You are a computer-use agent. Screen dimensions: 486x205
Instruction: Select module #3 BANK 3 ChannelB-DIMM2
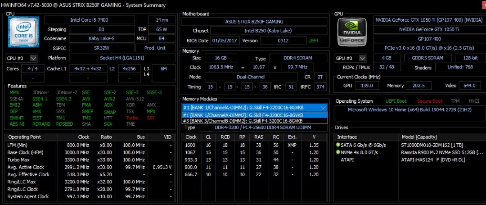(x=254, y=121)
